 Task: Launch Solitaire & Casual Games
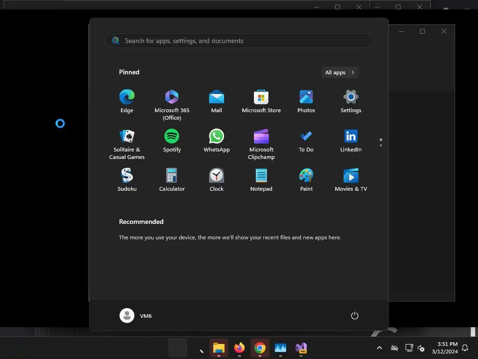(127, 144)
